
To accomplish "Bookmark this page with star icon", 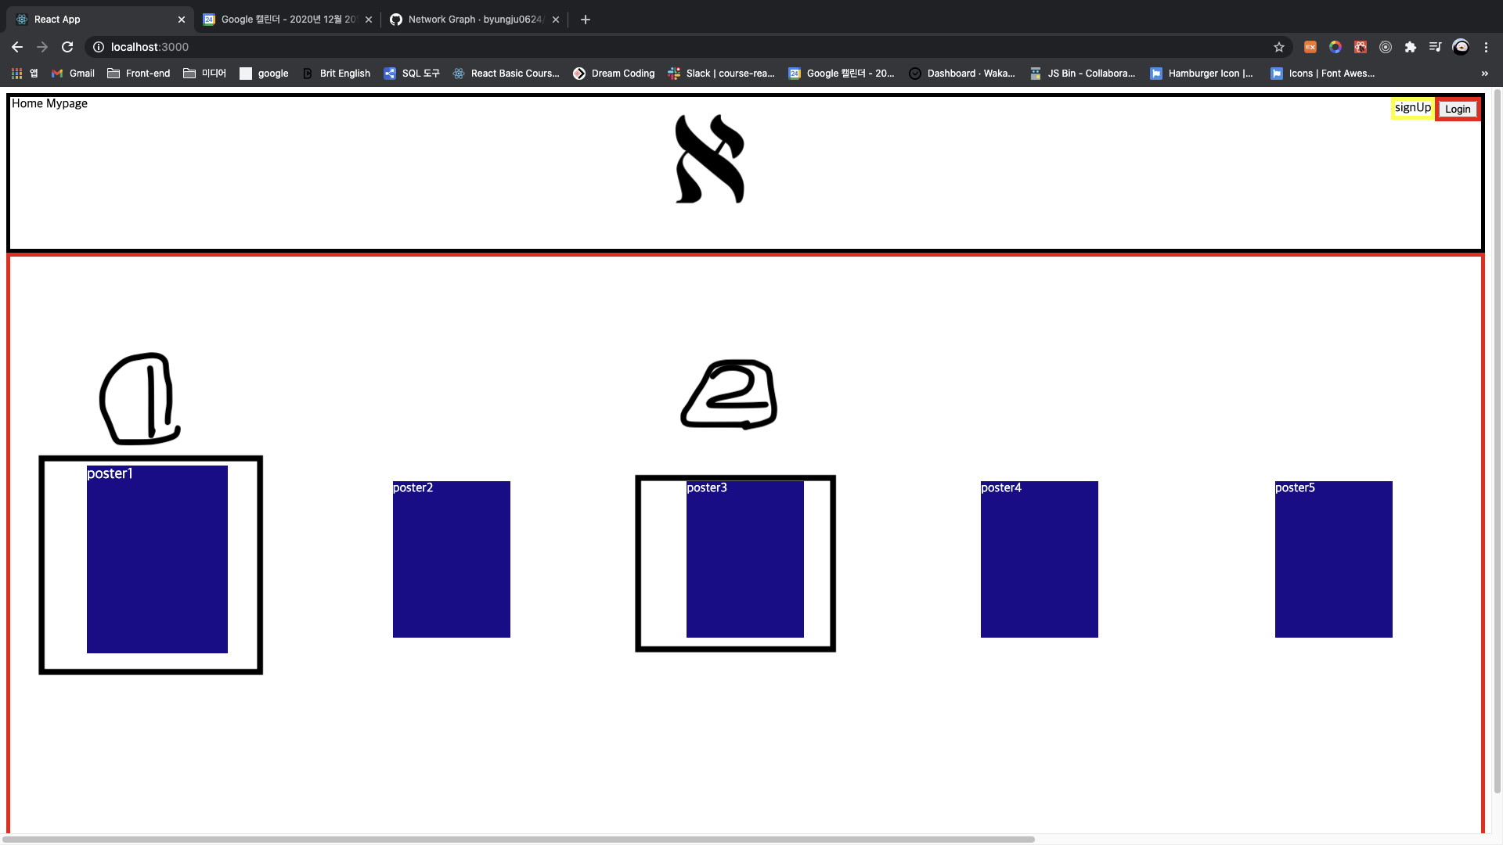I will coord(1279,47).
